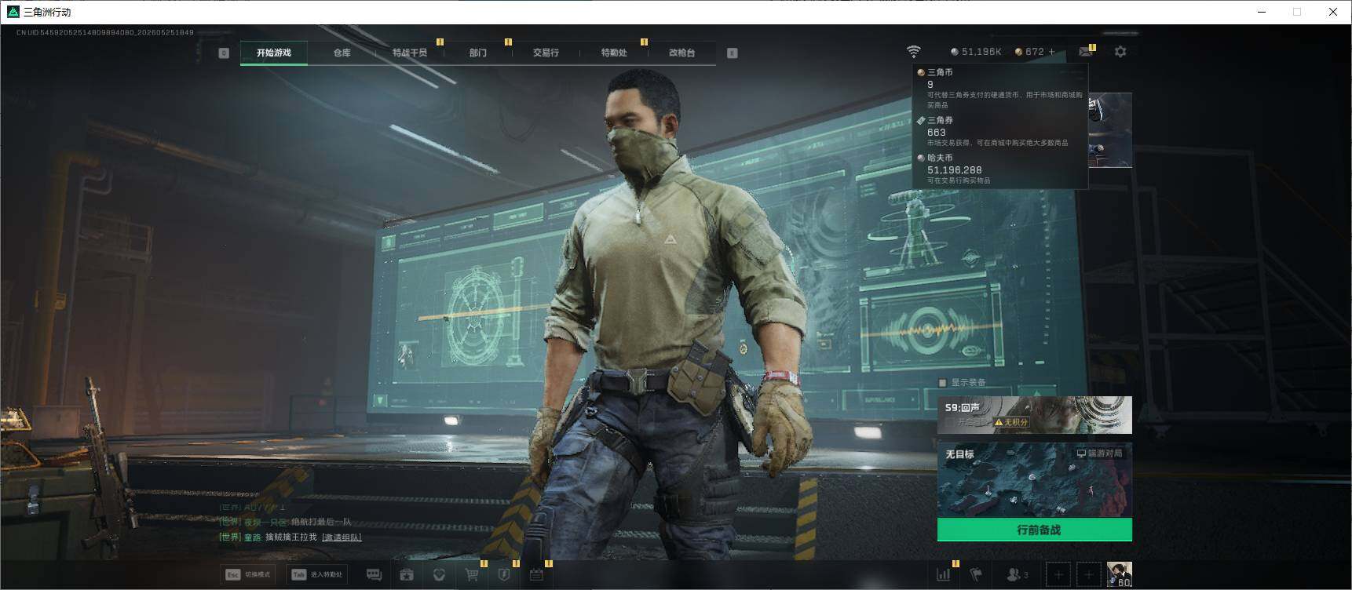
Task: Open the 特勤处 tab
Action: (x=614, y=53)
